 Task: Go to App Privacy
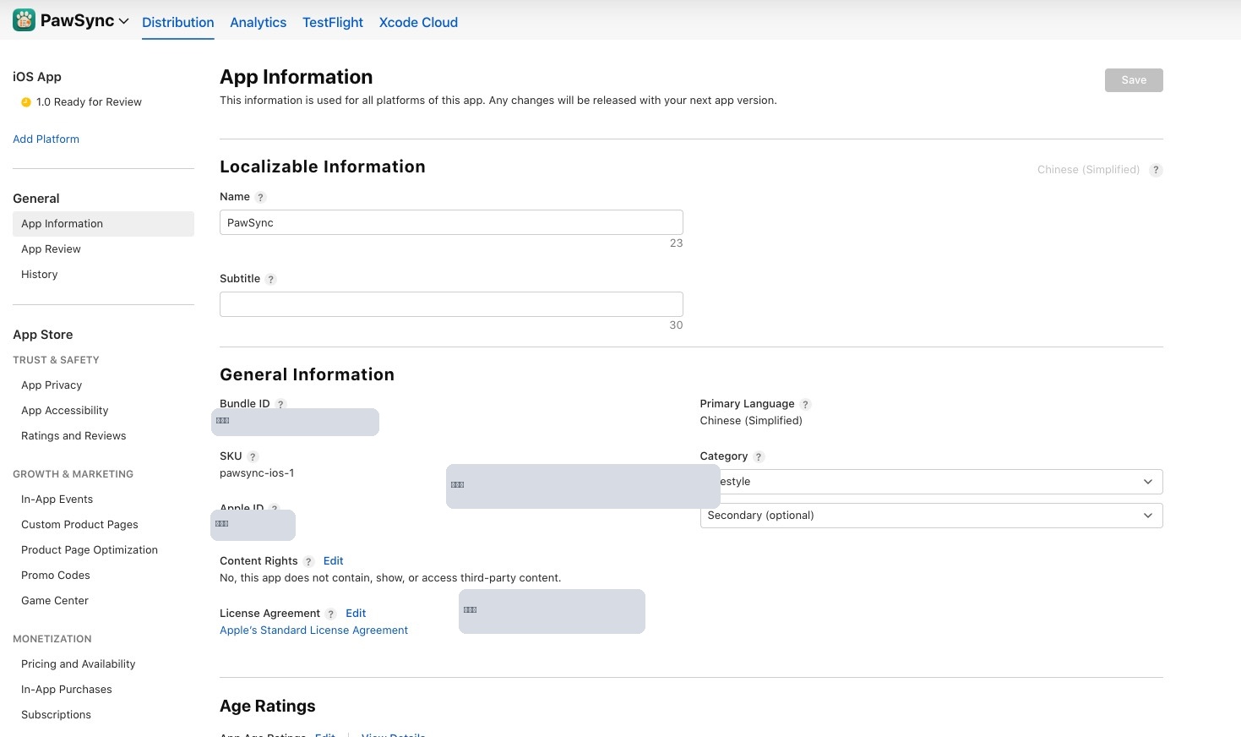52,385
